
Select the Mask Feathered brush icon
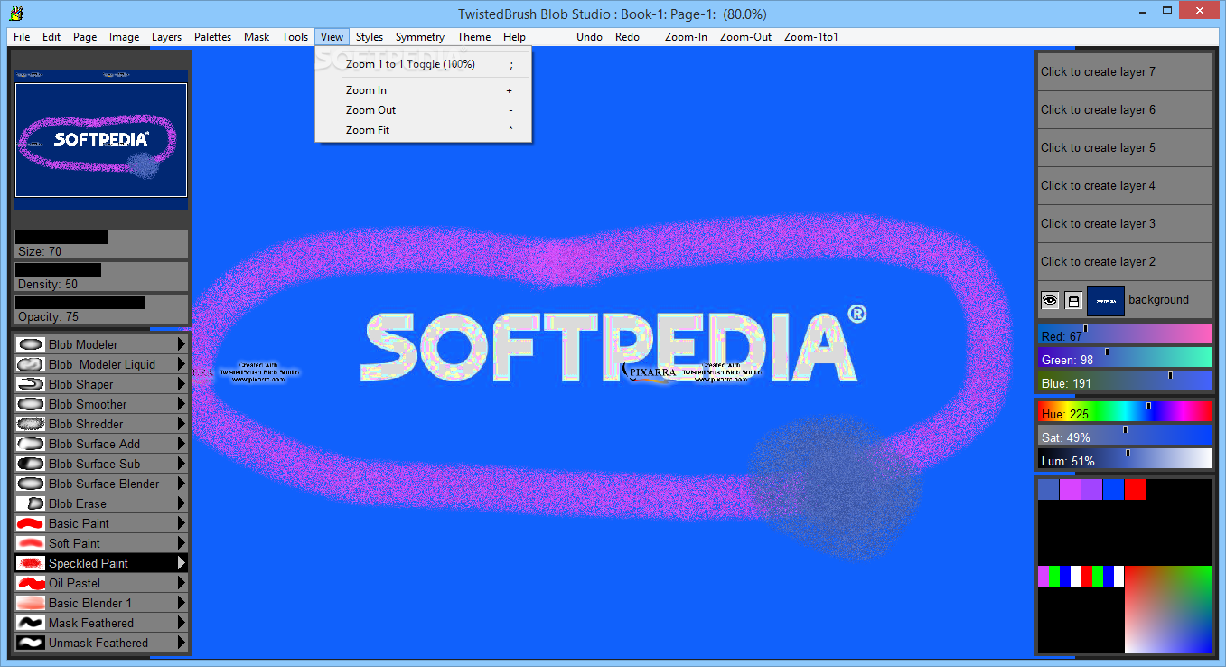pos(31,623)
